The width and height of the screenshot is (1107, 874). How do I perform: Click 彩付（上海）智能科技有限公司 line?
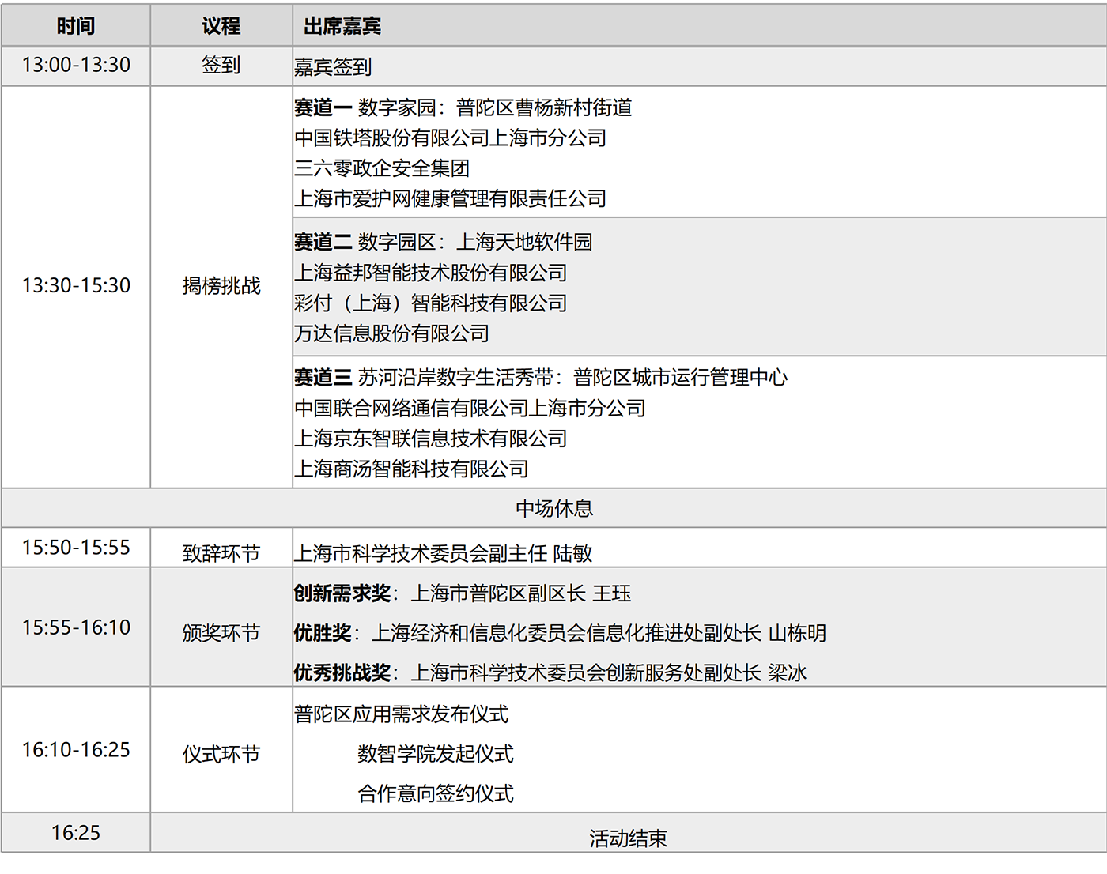click(x=431, y=303)
